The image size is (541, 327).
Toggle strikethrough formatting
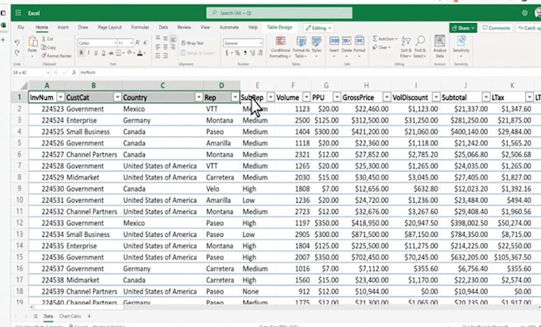(111, 53)
